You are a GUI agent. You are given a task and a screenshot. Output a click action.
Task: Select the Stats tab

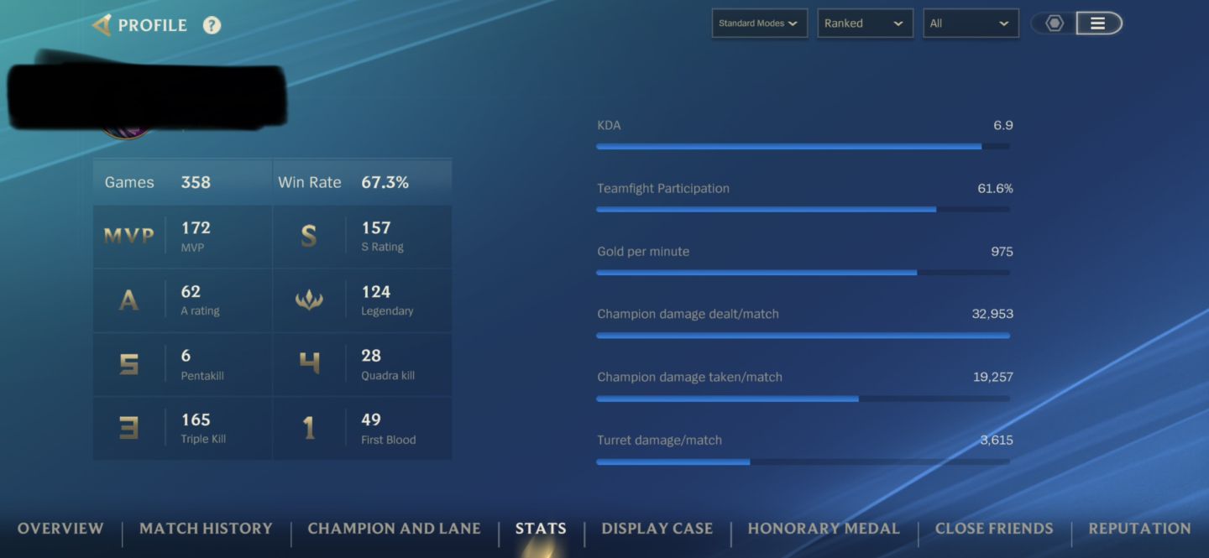point(541,529)
